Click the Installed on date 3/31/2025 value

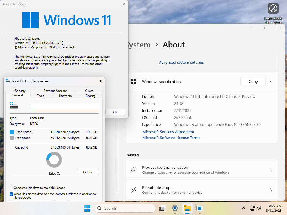[183, 110]
